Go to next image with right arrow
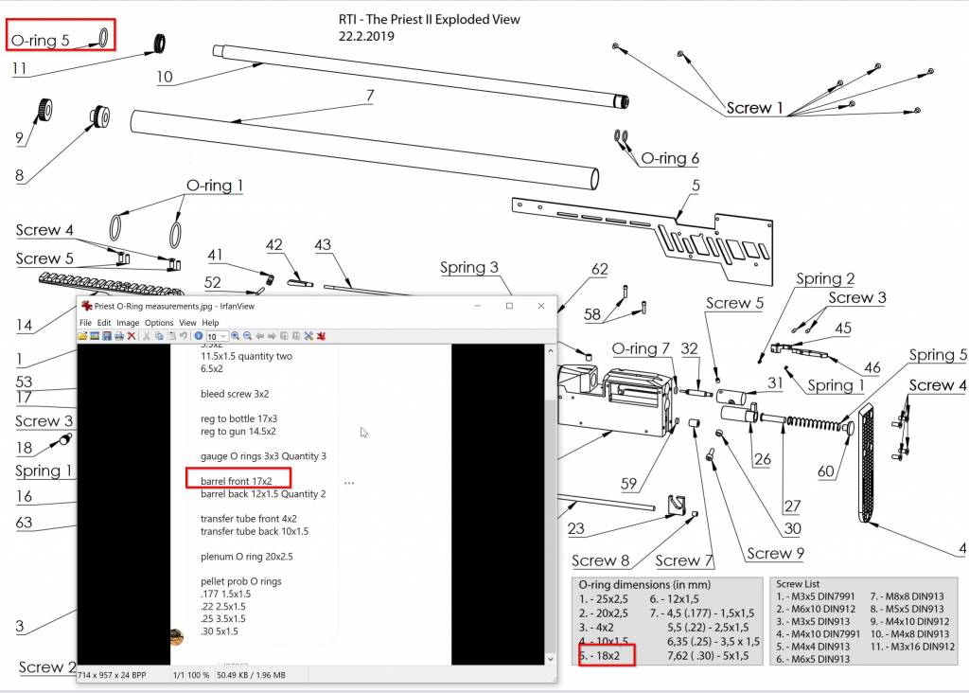This screenshot has width=969, height=693. (272, 336)
